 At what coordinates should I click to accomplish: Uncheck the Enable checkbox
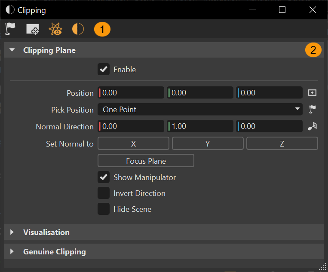pyautogui.click(x=104, y=69)
